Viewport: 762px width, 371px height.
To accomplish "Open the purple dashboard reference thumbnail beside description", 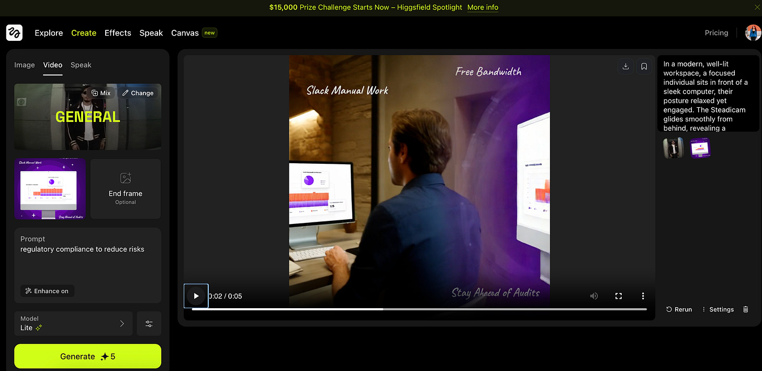I will (700, 148).
